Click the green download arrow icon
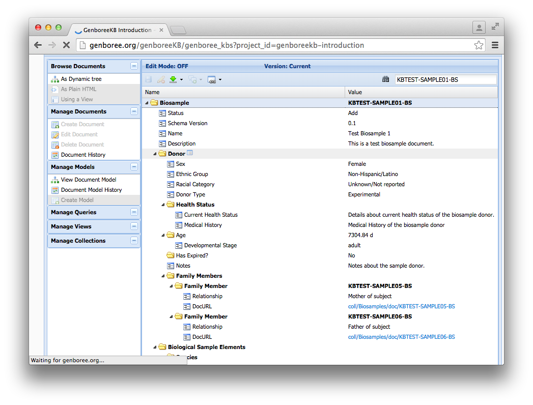 click(173, 79)
